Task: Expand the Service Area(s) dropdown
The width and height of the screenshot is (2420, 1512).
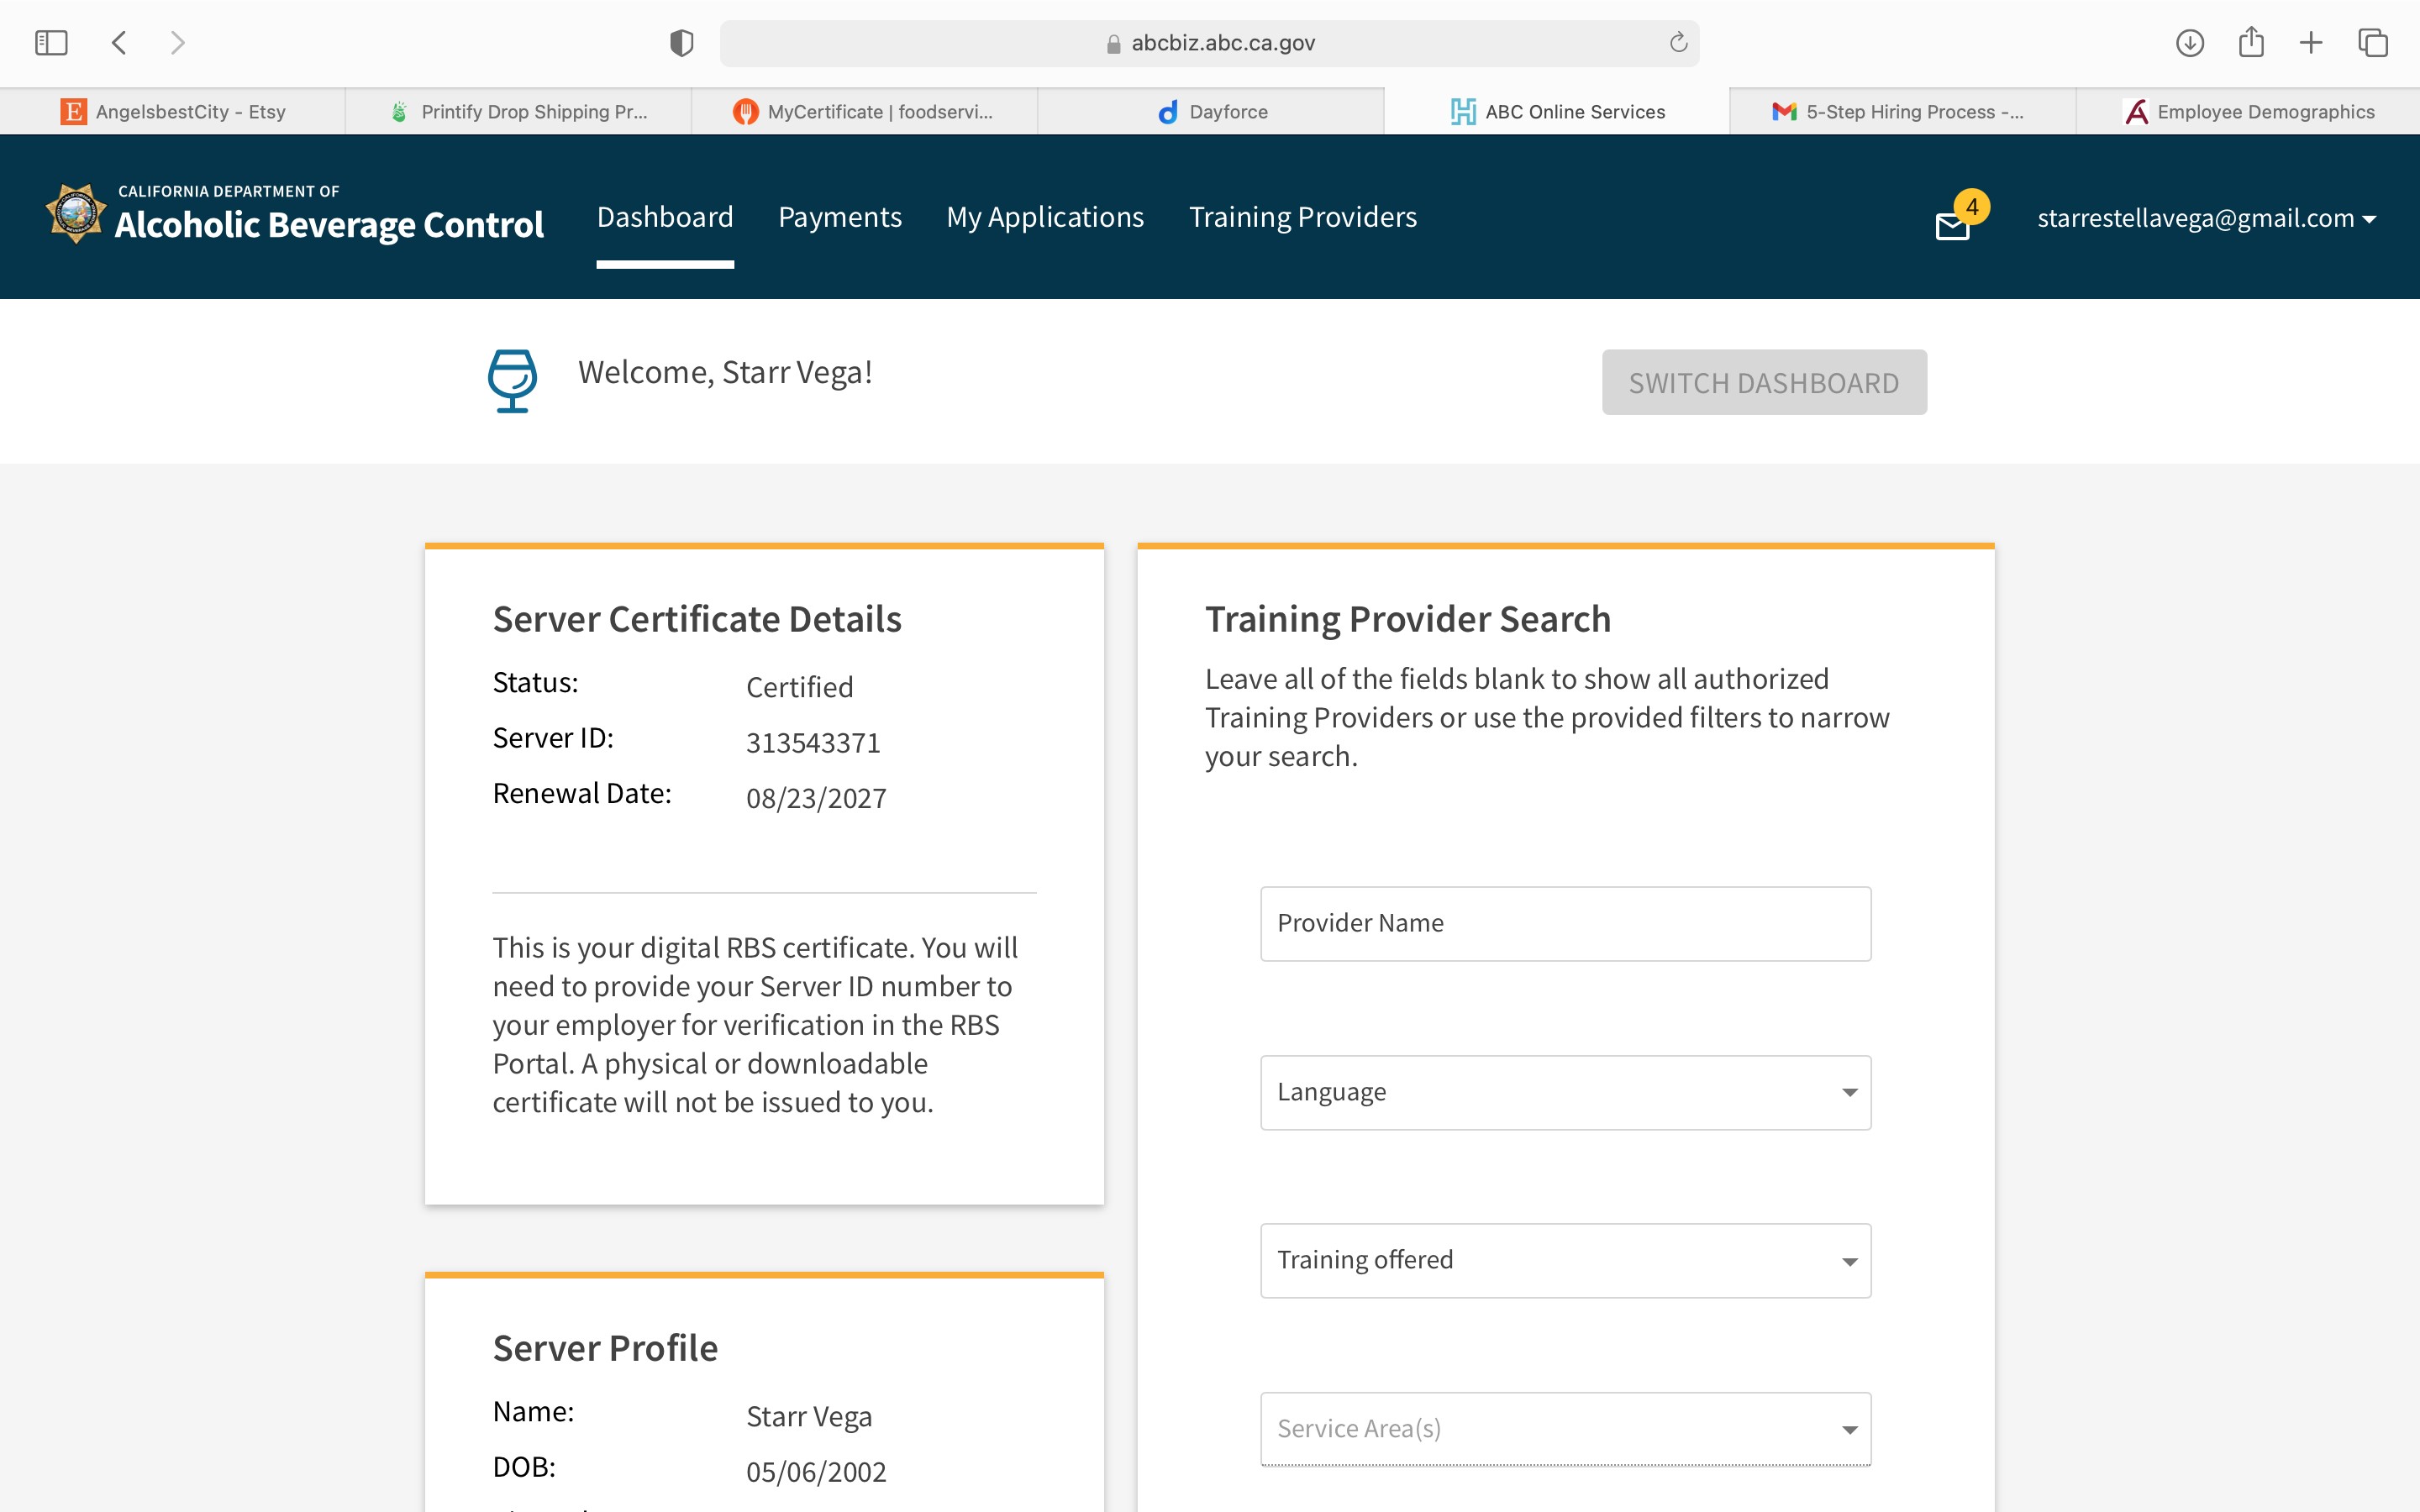Action: click(x=1565, y=1429)
